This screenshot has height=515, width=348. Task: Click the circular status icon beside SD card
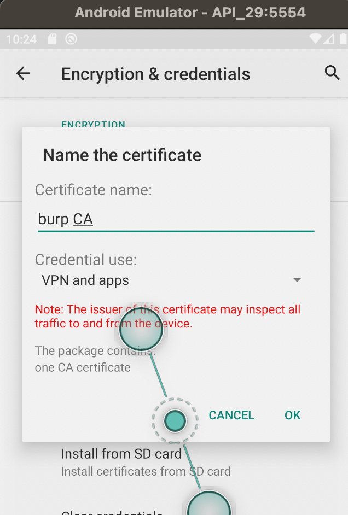71,39
